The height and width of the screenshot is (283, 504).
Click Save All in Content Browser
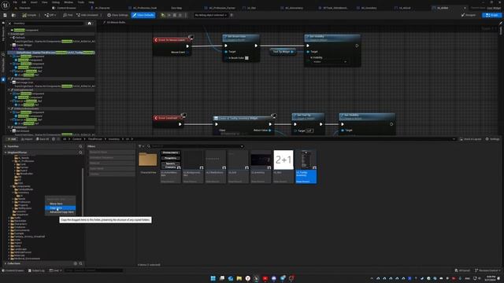43,139
